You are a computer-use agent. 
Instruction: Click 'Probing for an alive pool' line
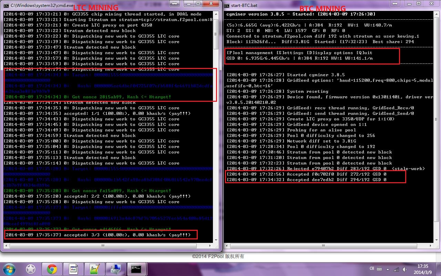[x=291, y=130]
